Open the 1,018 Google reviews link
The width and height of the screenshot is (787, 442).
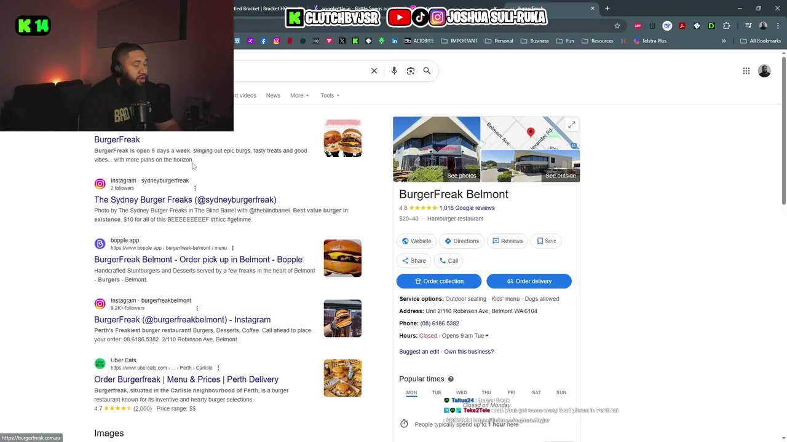(467, 208)
